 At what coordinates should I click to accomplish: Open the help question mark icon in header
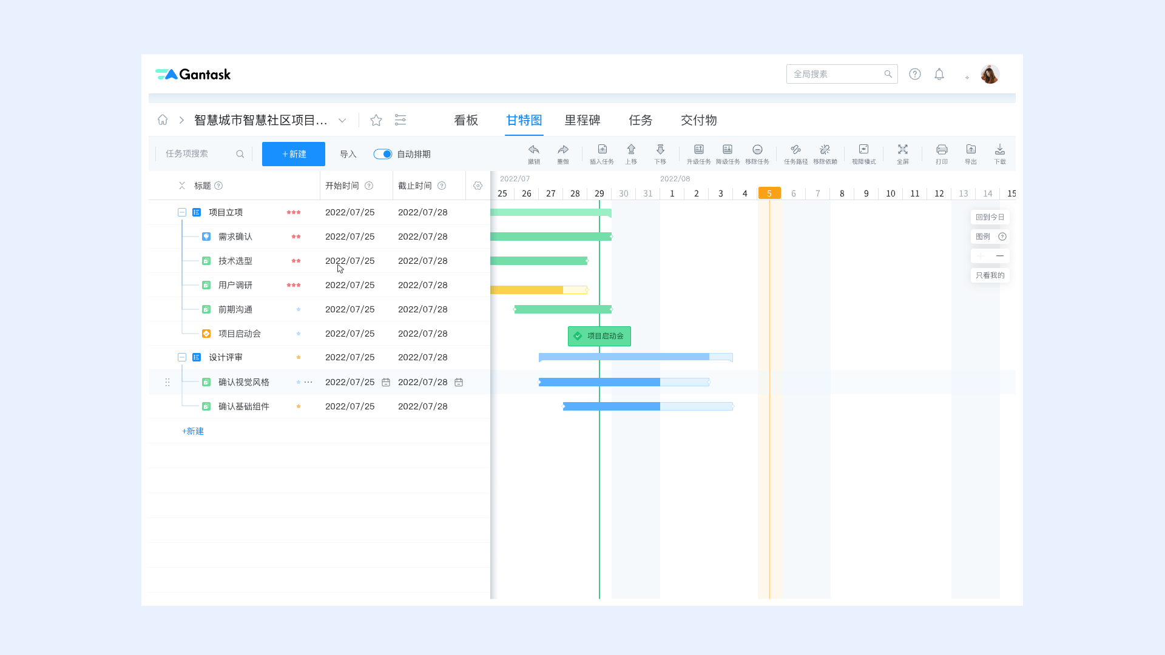[x=915, y=74]
